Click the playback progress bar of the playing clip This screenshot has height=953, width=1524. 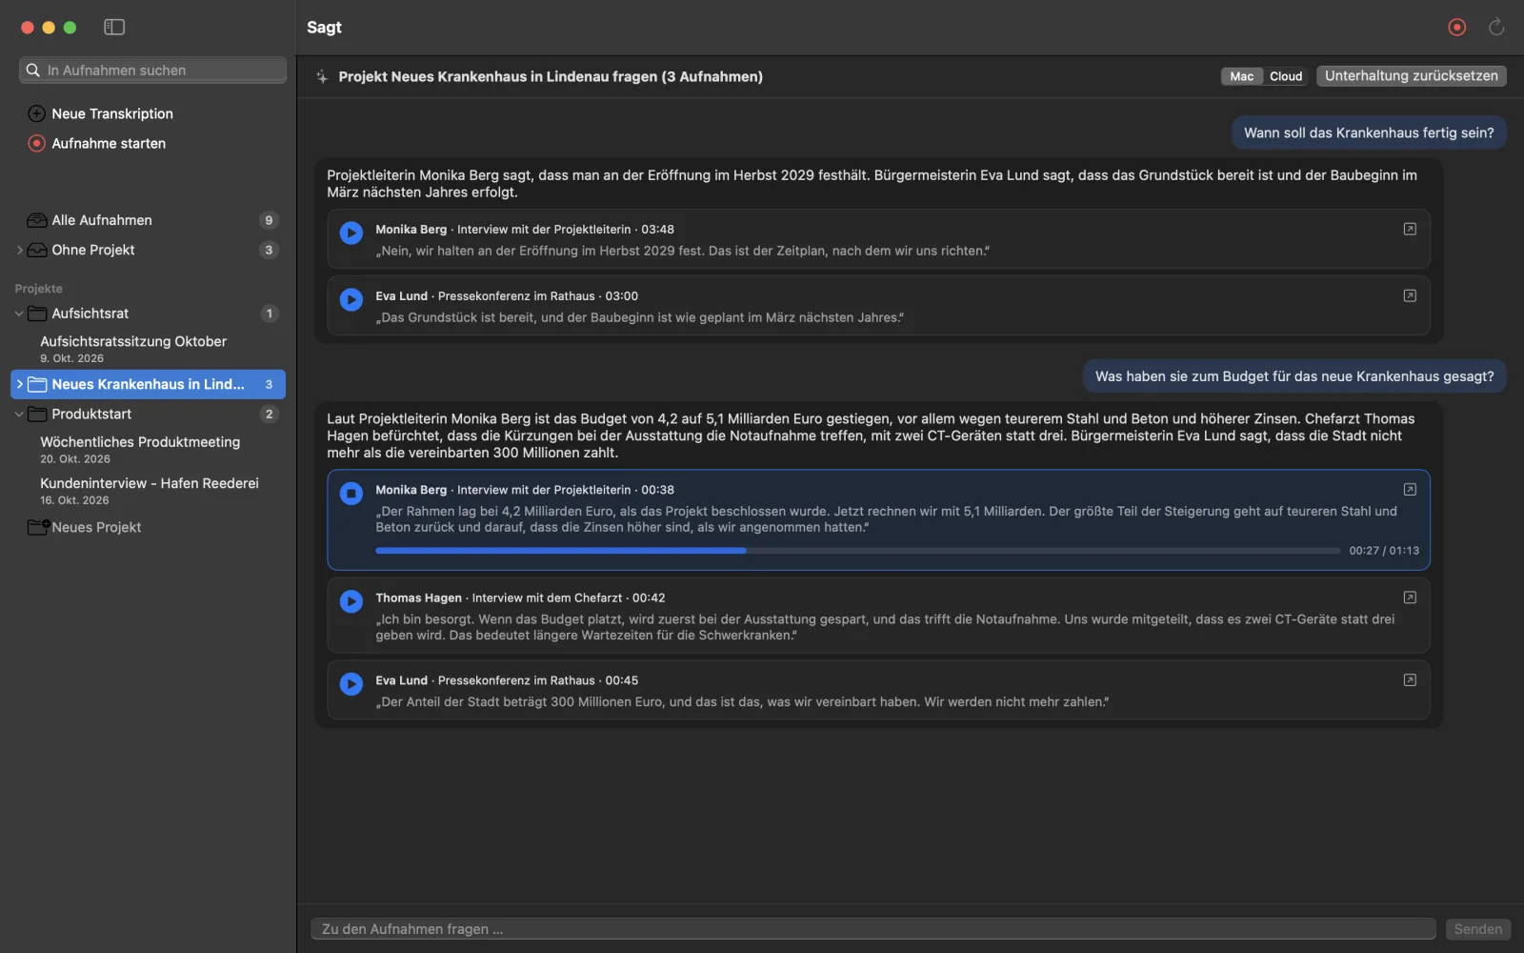click(857, 551)
